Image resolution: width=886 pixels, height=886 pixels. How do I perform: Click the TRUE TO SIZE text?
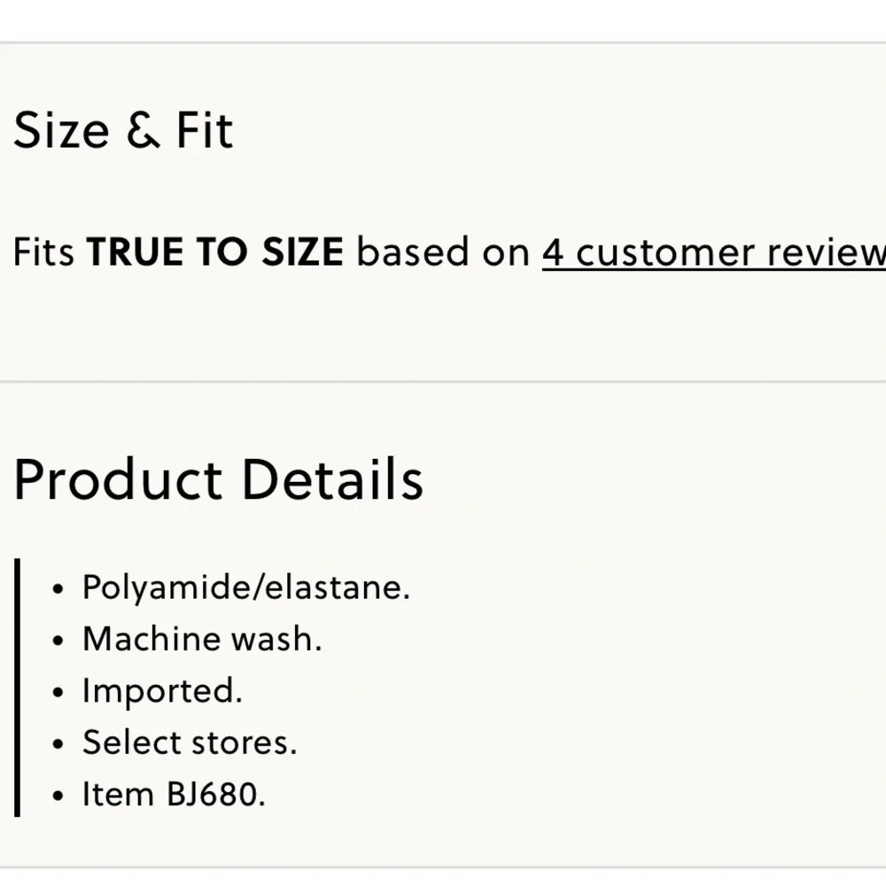pos(214,252)
